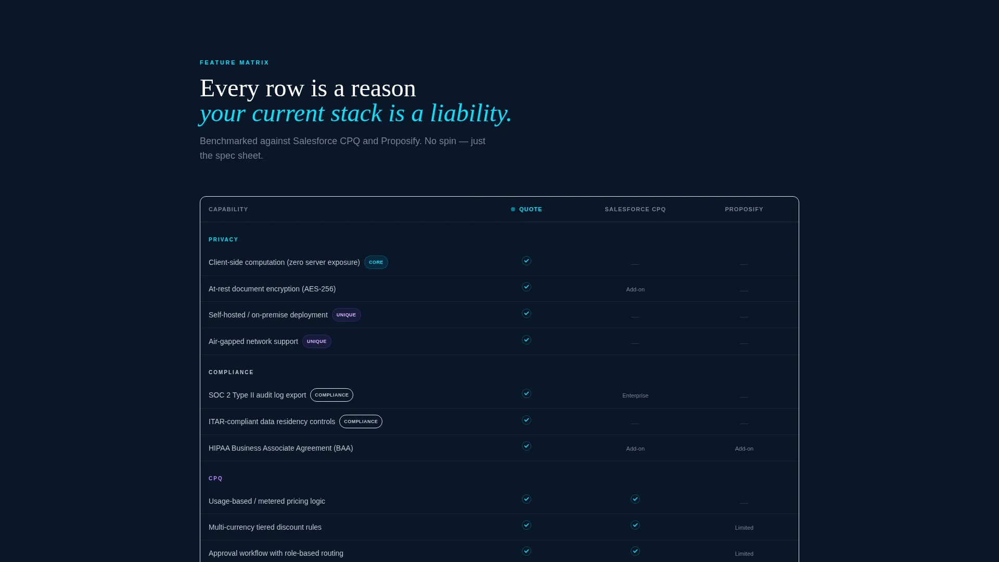Click the CORE badge on Client-side computation
Screen dimensions: 999x562
(376, 262)
